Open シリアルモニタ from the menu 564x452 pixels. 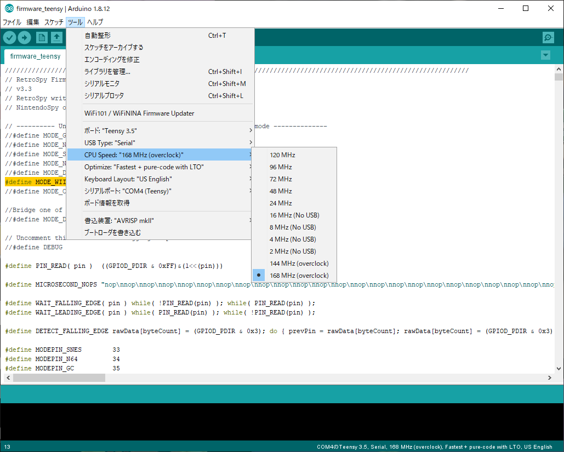(161, 84)
